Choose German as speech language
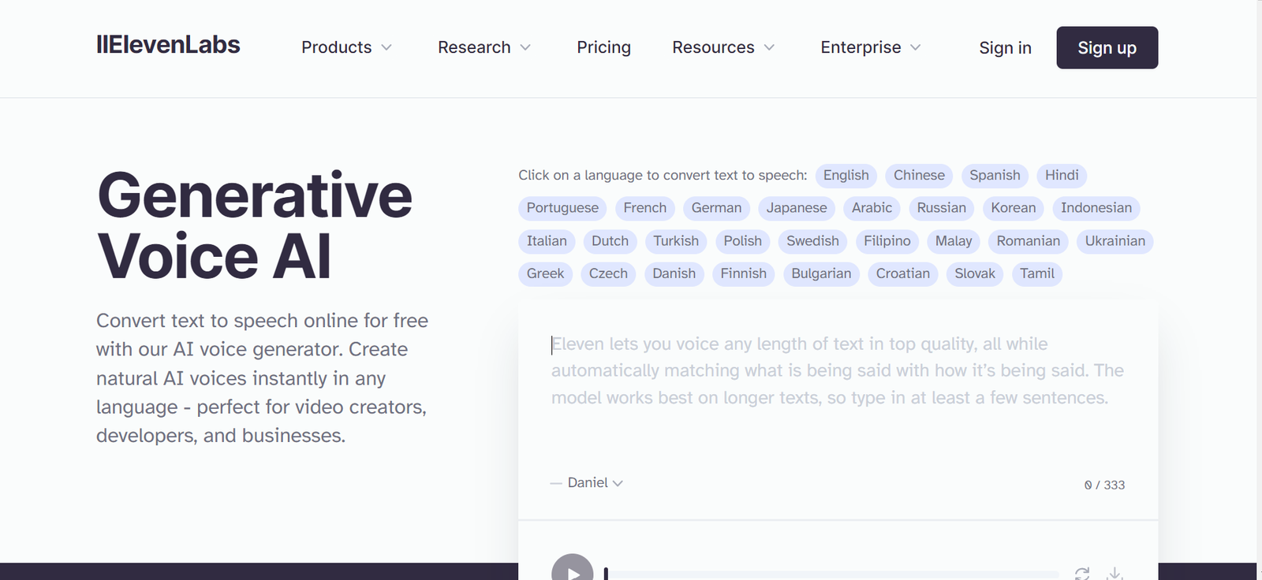The height and width of the screenshot is (580, 1262). [x=716, y=208]
